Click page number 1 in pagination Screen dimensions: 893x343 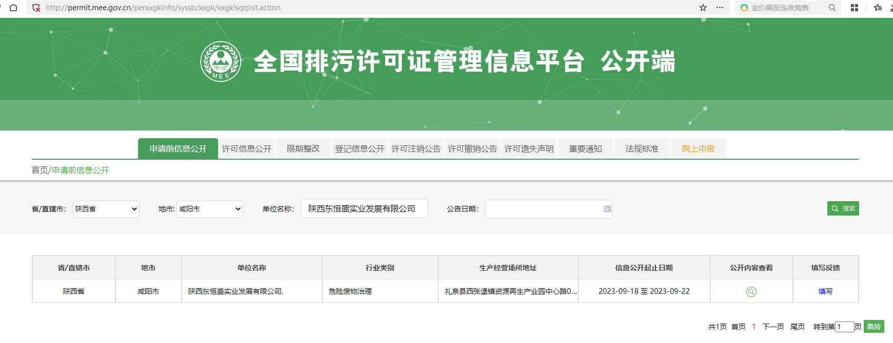click(754, 327)
